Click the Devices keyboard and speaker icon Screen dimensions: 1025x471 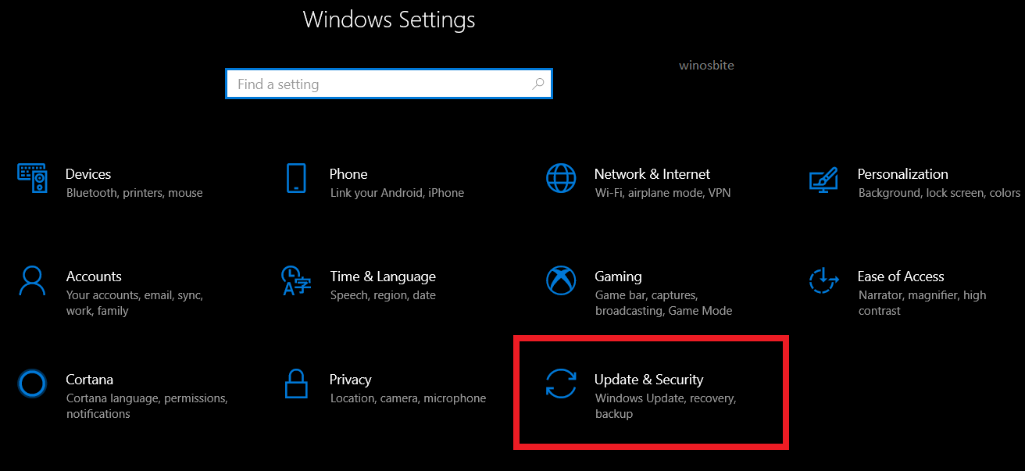(x=32, y=178)
